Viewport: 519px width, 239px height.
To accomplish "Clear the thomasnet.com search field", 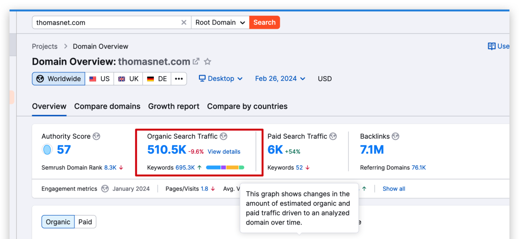I will 184,23.
